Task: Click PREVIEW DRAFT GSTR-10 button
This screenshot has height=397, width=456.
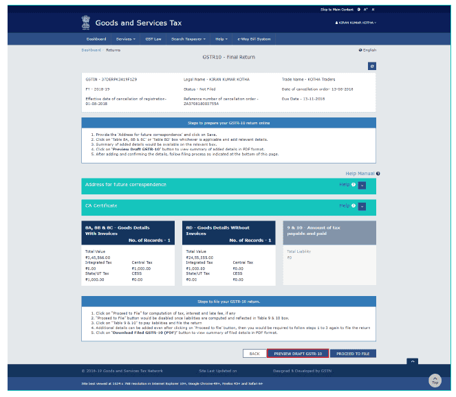Action: pyautogui.click(x=298, y=354)
